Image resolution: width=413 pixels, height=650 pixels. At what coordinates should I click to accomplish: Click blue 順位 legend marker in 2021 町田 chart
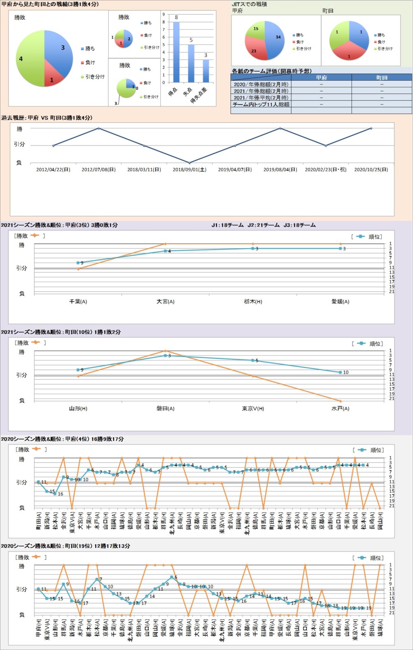click(x=361, y=343)
